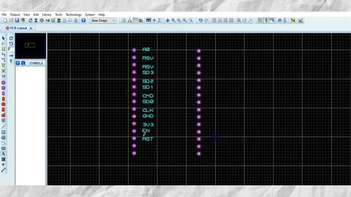The image size is (351, 197).
Task: Select the 2D text 'A' tool
Action: pos(3,154)
